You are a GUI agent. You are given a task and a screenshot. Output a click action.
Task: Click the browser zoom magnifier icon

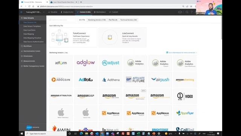coord(183,6)
